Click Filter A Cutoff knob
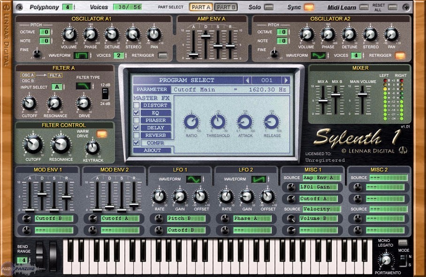This screenshot has height=277, width=426. coord(29,104)
